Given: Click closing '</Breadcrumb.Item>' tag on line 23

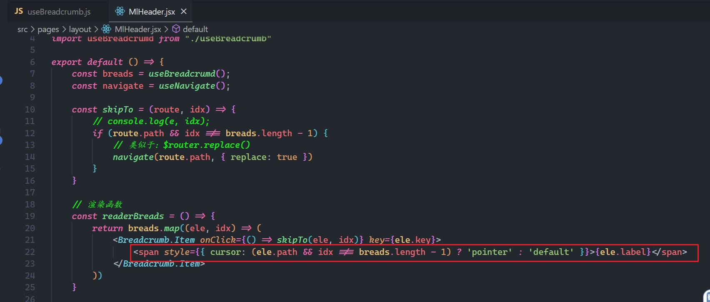Looking at the screenshot, I should (159, 264).
